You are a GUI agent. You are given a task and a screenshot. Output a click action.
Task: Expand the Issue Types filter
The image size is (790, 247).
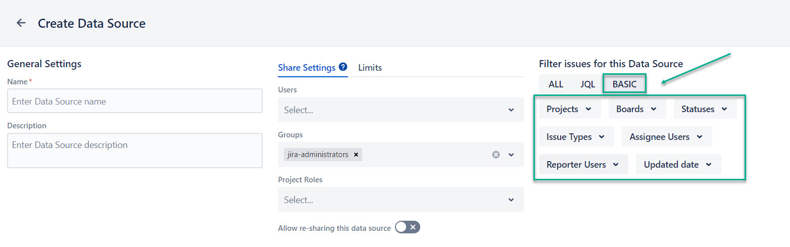pyautogui.click(x=576, y=137)
